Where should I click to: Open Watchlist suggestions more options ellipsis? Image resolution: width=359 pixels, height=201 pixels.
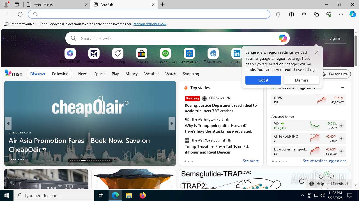click(x=342, y=88)
